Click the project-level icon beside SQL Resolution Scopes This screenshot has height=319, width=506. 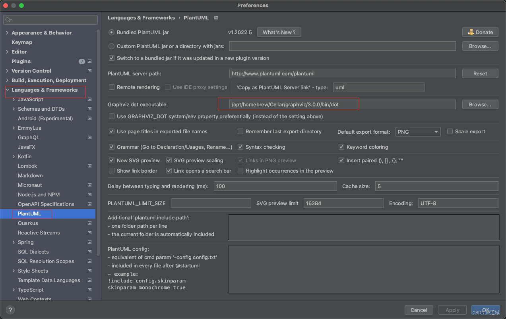click(89, 261)
